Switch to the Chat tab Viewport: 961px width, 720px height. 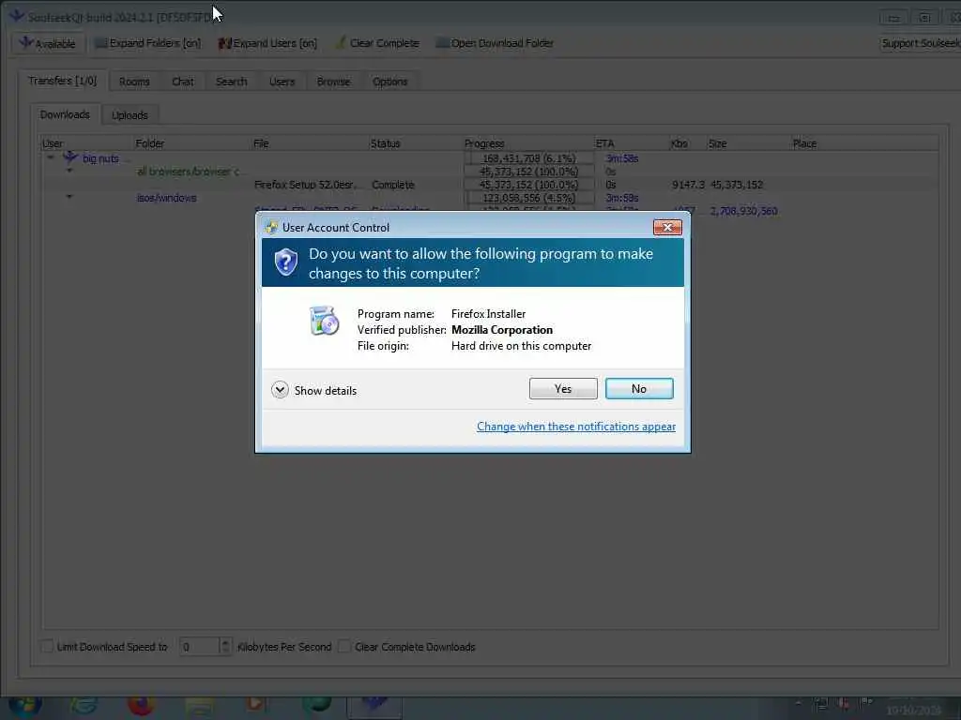click(183, 82)
